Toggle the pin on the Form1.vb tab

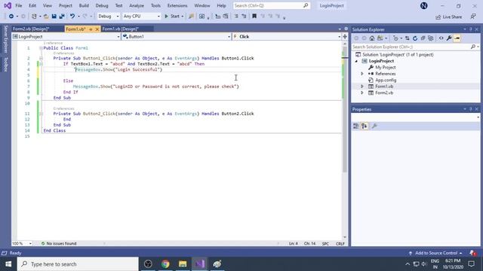[x=91, y=29]
